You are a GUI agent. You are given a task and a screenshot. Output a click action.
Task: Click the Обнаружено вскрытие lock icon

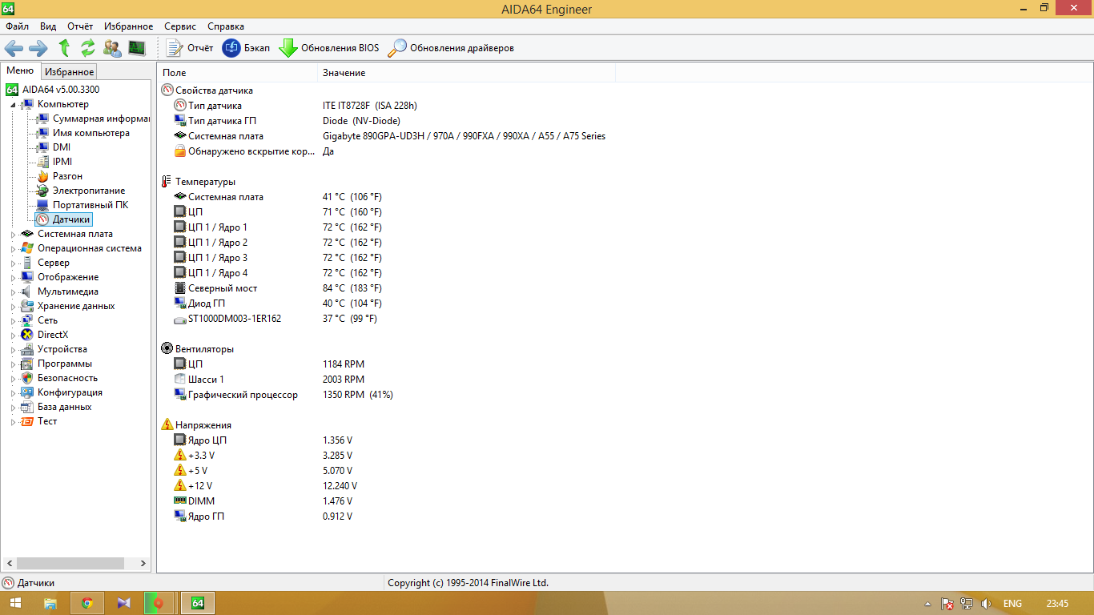(x=180, y=151)
